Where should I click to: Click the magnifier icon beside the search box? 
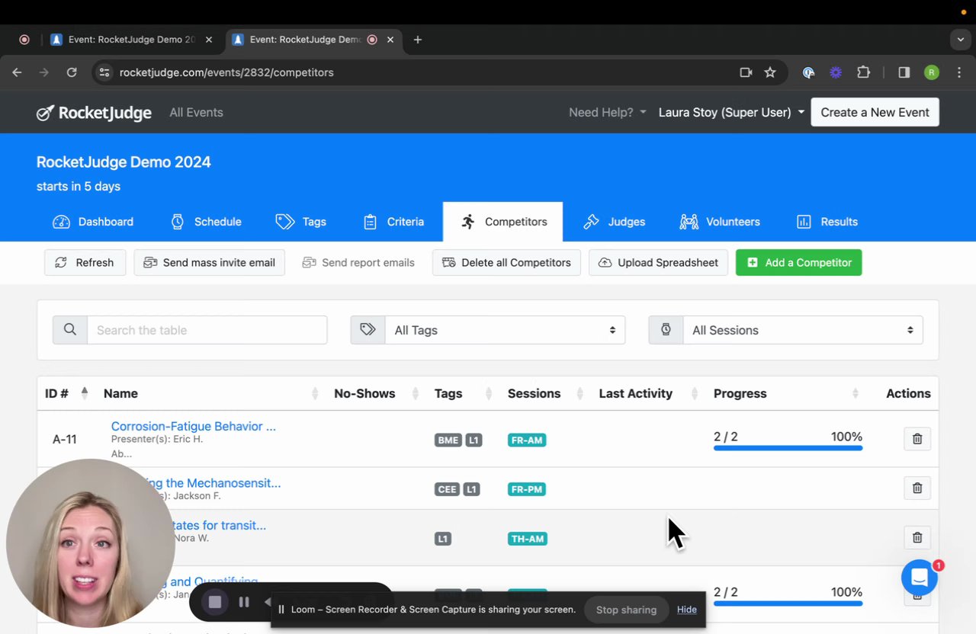pyautogui.click(x=70, y=330)
